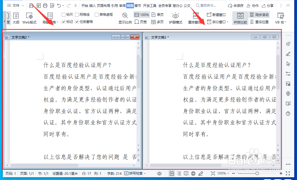The height and width of the screenshot is (180, 297).
Task: Click 页宽 page width option
Action: pyautogui.click(x=141, y=22)
